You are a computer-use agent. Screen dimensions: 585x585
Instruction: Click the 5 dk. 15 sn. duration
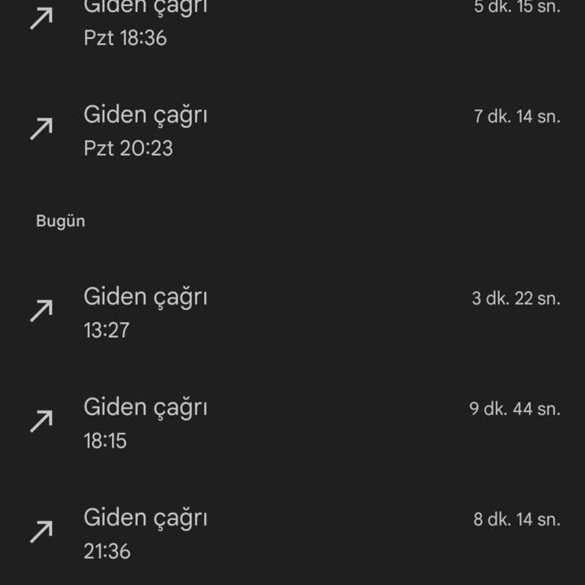(516, 8)
